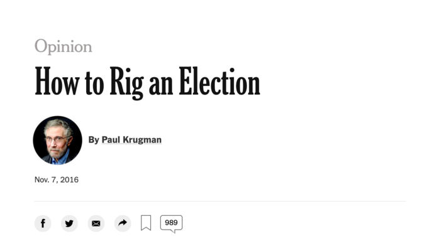Click the Nov. 7, 2016 date
440x251 pixels.
[x=57, y=179]
